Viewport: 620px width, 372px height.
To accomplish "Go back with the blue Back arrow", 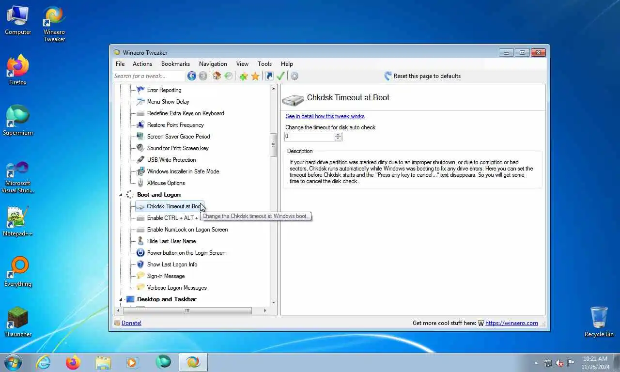I will [192, 76].
